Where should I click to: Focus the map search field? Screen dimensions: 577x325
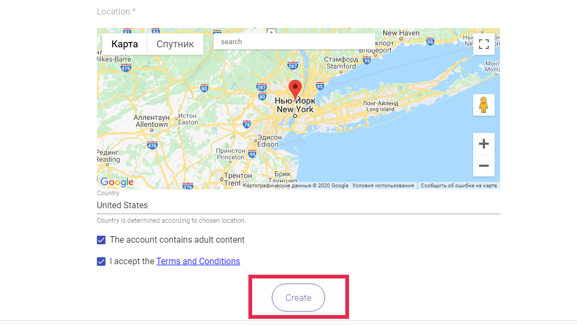click(294, 41)
